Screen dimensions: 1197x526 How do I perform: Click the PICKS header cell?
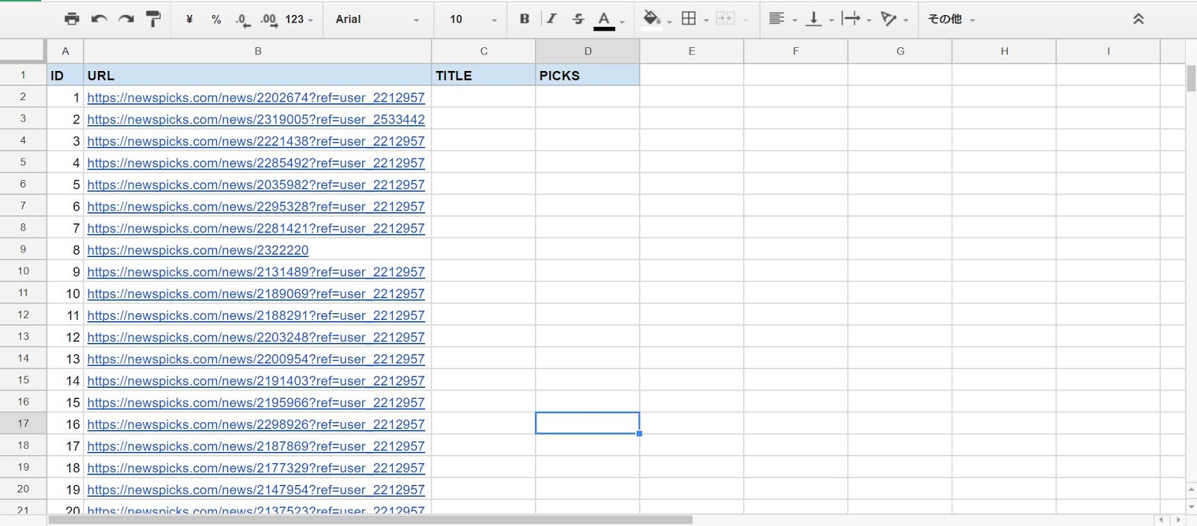pyautogui.click(x=587, y=75)
